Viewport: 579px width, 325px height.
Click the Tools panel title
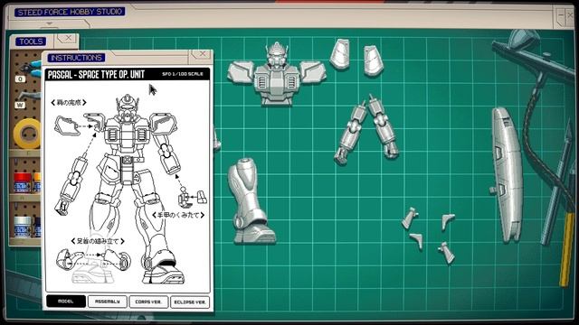(31, 42)
